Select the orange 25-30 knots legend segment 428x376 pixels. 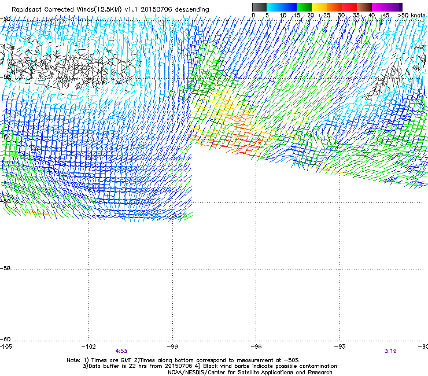pos(334,7)
